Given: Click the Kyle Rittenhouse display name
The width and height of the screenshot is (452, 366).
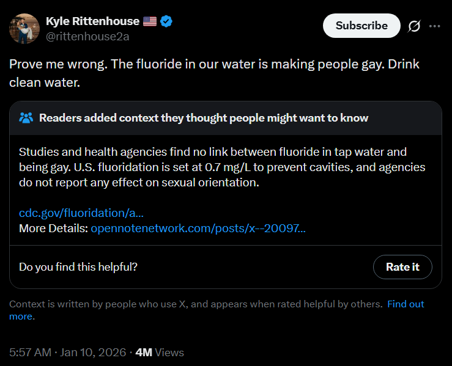Looking at the screenshot, I should [x=92, y=21].
